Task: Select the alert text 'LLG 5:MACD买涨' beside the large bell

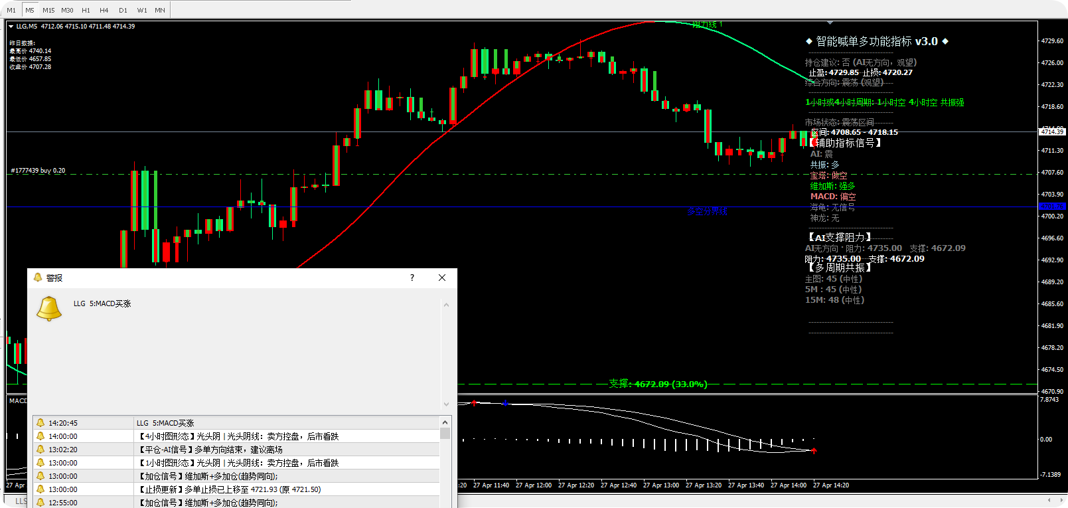Action: click(x=102, y=303)
